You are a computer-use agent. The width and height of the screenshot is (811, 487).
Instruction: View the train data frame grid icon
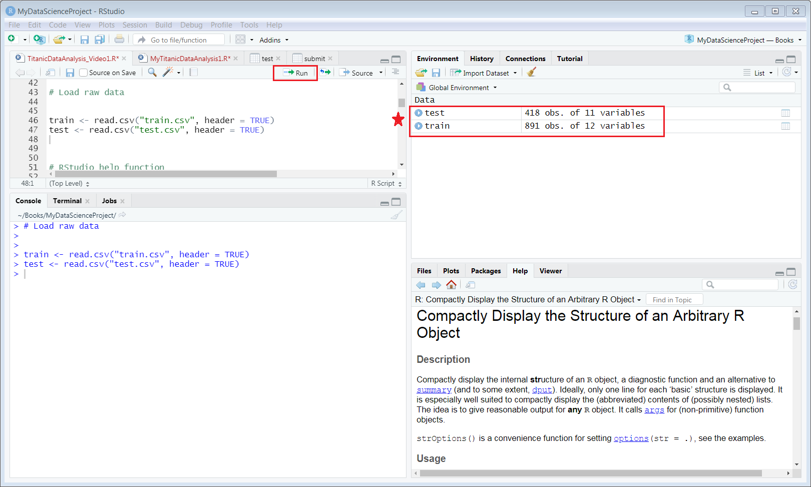tap(785, 126)
